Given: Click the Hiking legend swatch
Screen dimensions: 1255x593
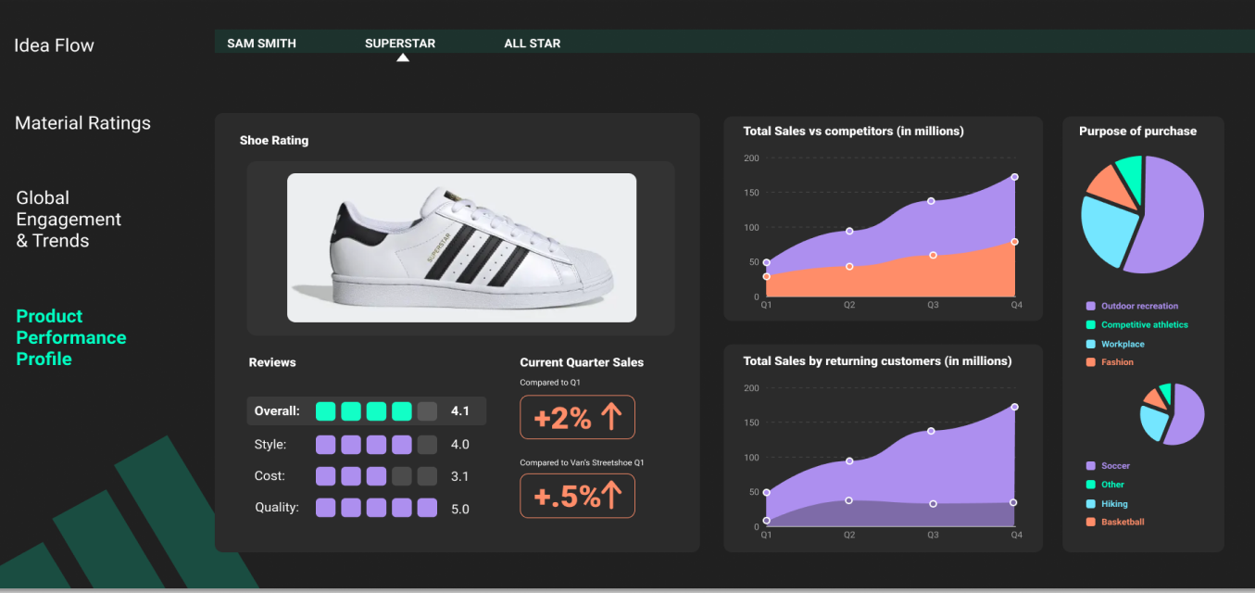Looking at the screenshot, I should pyautogui.click(x=1091, y=504).
